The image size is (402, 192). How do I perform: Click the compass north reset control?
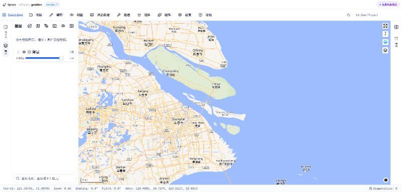tap(385, 34)
